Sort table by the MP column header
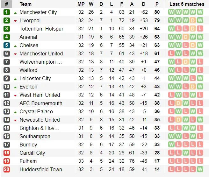Image resolution: width=209 pixels, height=177 pixels. point(81,4)
